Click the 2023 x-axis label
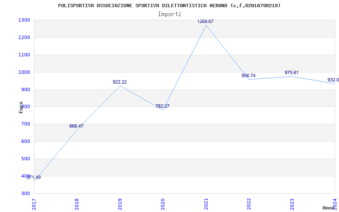 click(292, 204)
